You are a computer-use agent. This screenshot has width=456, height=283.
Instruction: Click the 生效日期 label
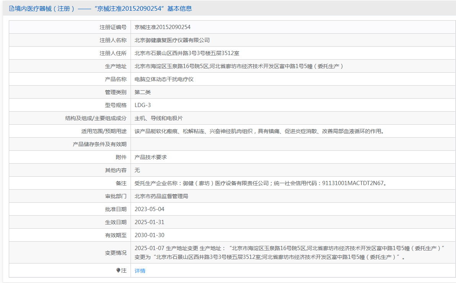pyautogui.click(x=116, y=222)
